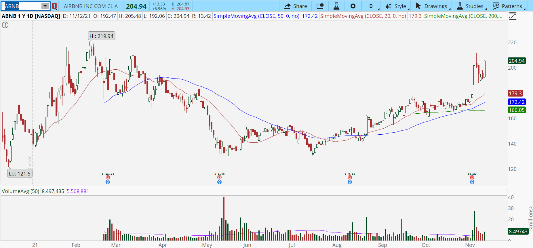Click the November earnings phone icon
533x248 pixels.
pos(472,178)
